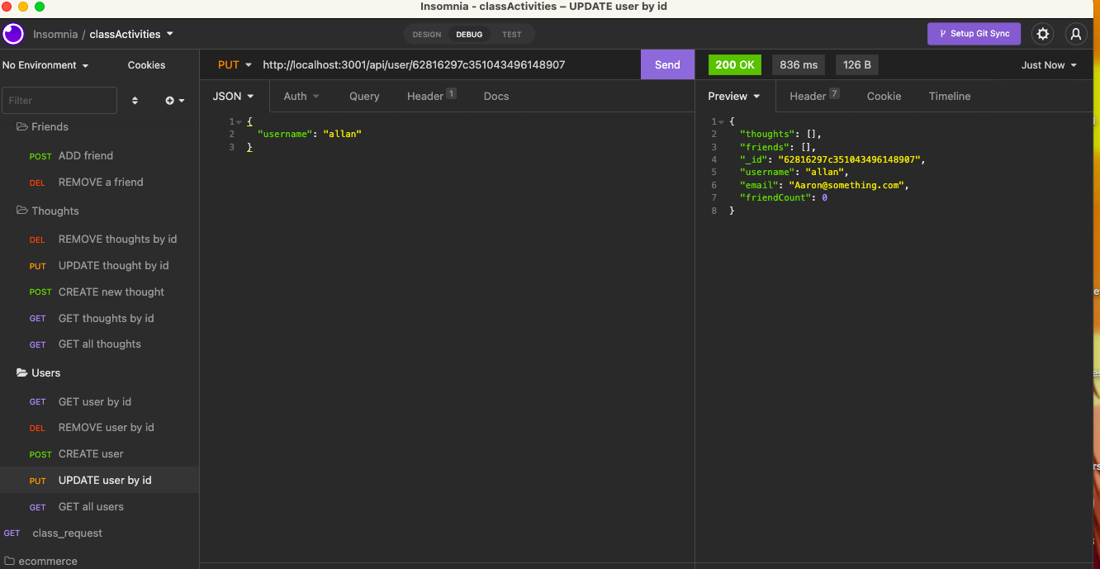Click the "username" key in request body
The image size is (1100, 569).
(285, 134)
